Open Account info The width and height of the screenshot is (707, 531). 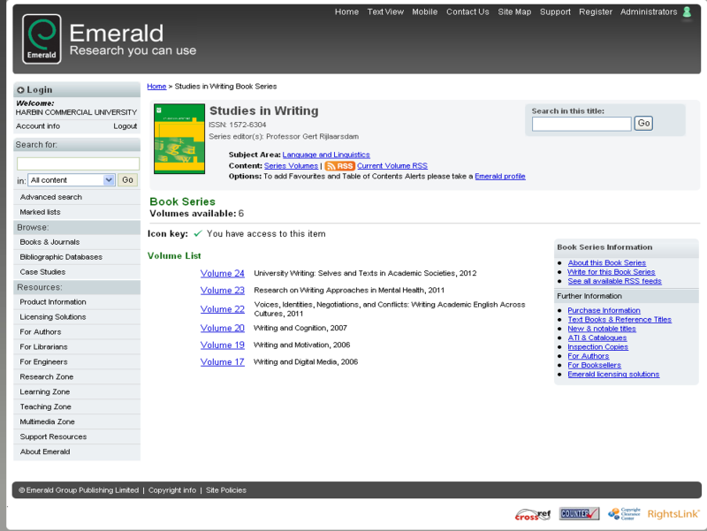[x=38, y=126]
